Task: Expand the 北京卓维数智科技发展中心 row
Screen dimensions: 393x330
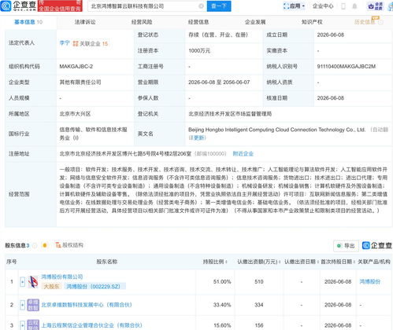Action: coord(23,305)
